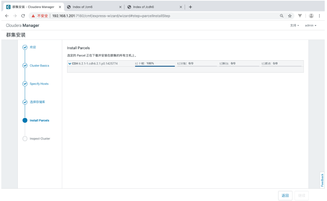Viewport: 327px width, 201px height.
Task: Switch to the Index of /cm6 tab
Action: point(94,7)
